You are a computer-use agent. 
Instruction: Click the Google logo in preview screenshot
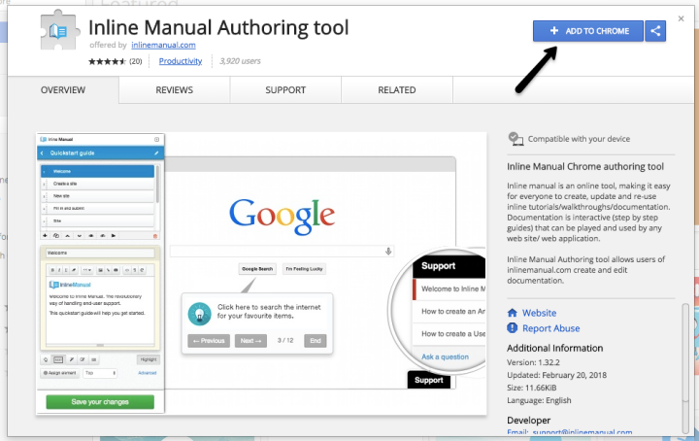coord(282,217)
